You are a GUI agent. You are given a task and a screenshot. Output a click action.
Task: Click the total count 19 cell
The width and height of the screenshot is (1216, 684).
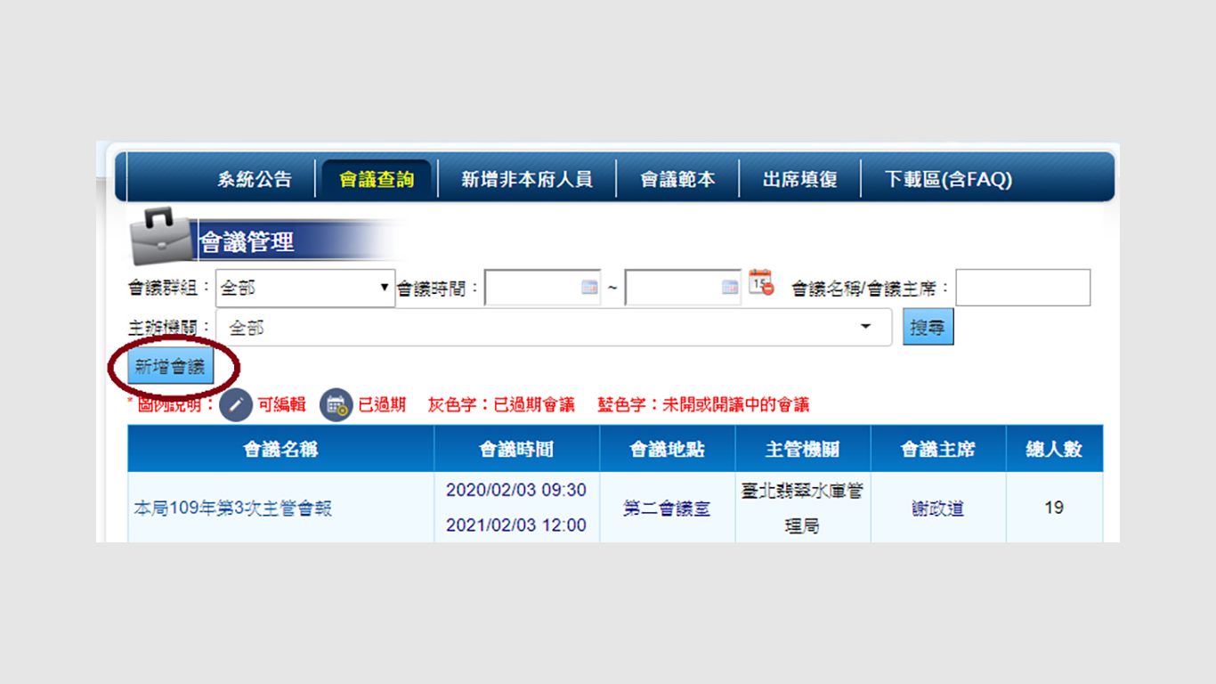(1054, 508)
